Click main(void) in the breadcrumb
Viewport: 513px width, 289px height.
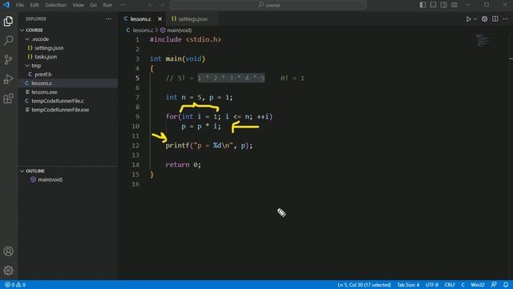[180, 31]
